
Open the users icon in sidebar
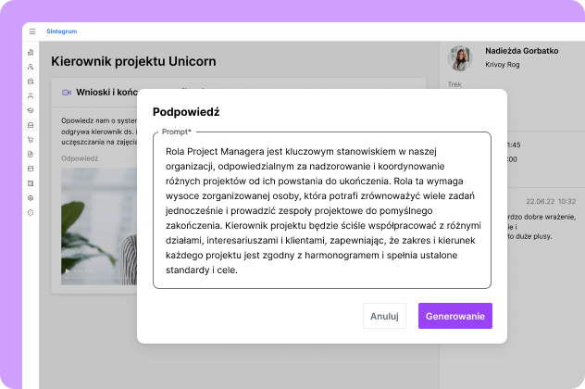point(31,67)
